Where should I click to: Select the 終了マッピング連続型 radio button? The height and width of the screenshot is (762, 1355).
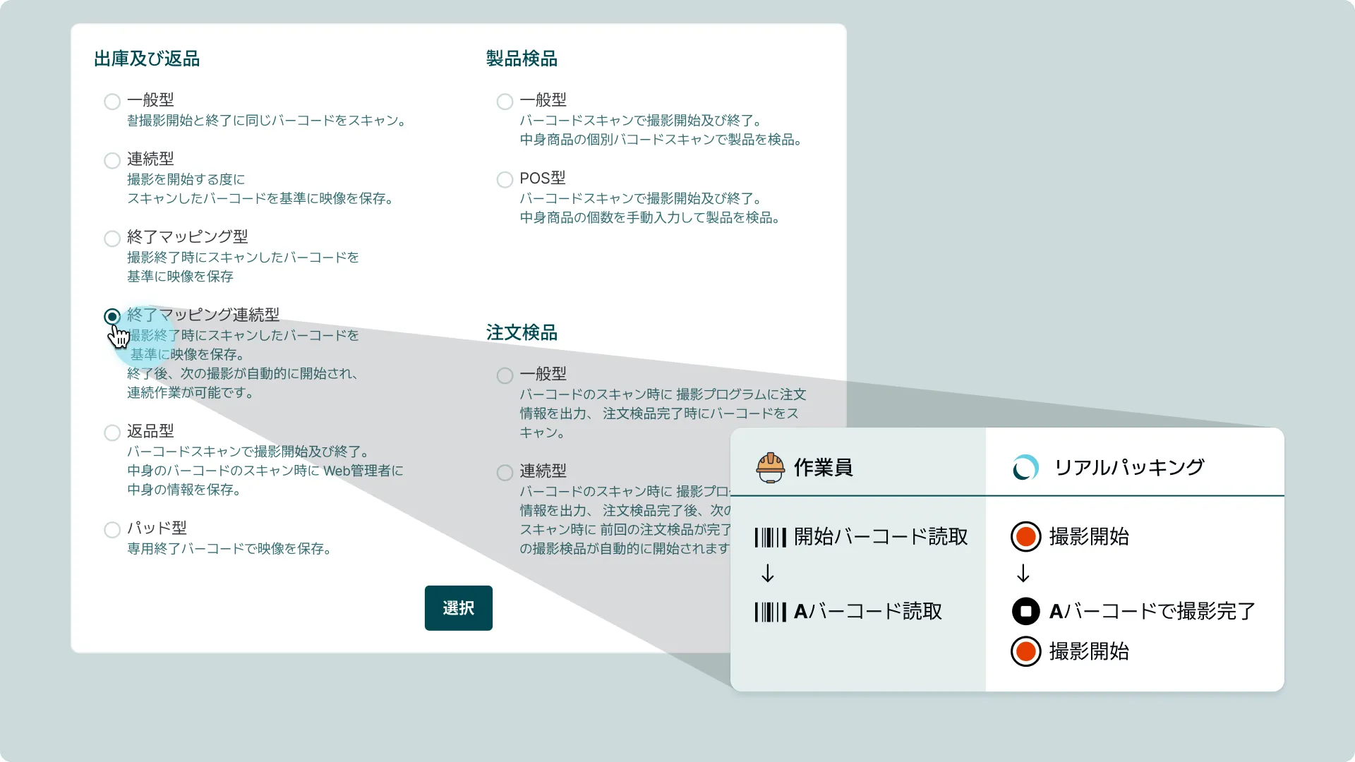click(112, 317)
